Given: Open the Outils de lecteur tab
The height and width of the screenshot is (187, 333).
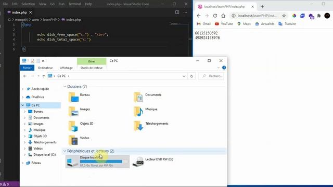Looking at the screenshot, I should click(92, 68).
